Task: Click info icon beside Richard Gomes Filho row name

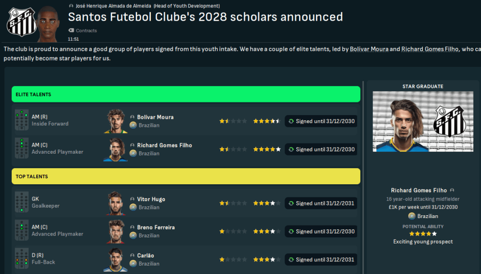Action: pos(132,146)
